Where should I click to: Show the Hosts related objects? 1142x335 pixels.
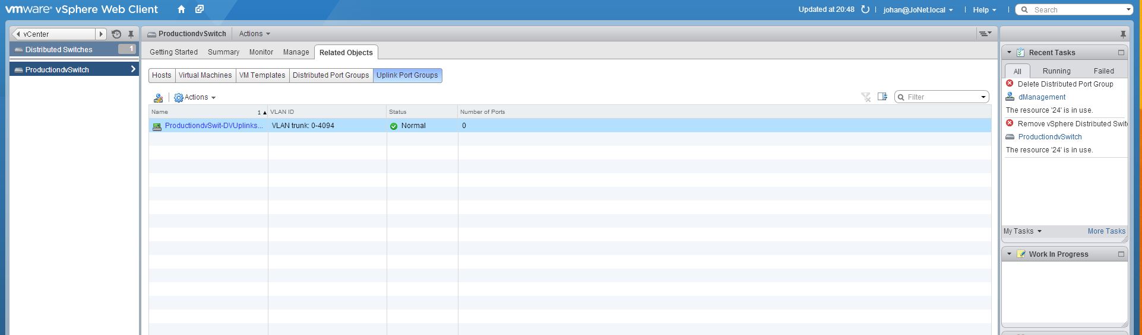[x=162, y=75]
